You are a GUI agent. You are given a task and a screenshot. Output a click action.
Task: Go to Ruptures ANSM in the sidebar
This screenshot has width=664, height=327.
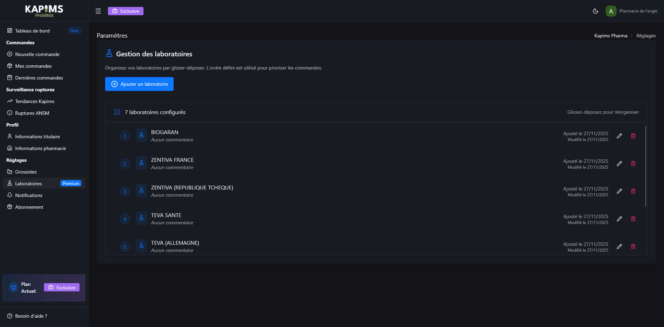(32, 113)
